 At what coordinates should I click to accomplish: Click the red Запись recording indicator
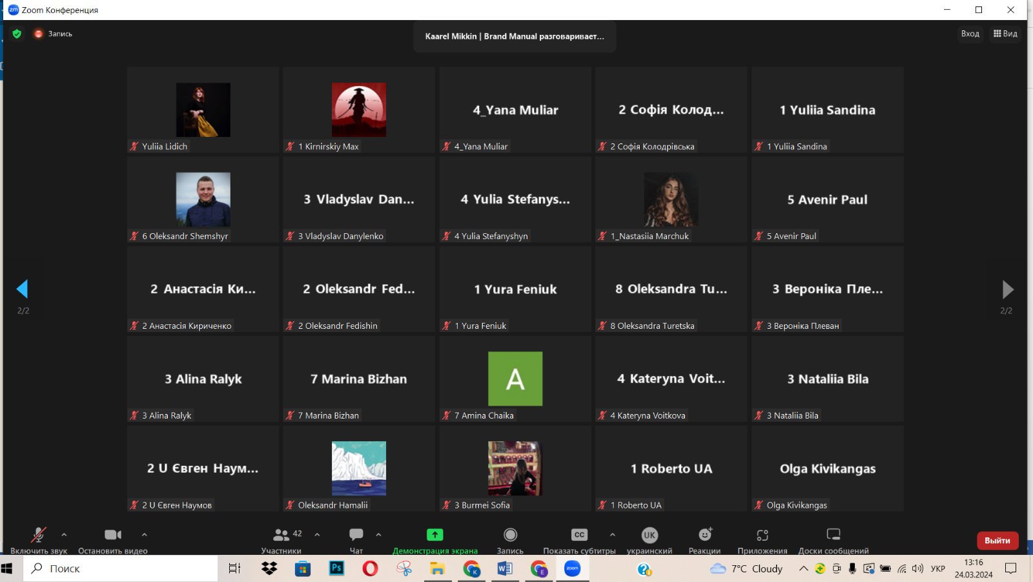(53, 34)
